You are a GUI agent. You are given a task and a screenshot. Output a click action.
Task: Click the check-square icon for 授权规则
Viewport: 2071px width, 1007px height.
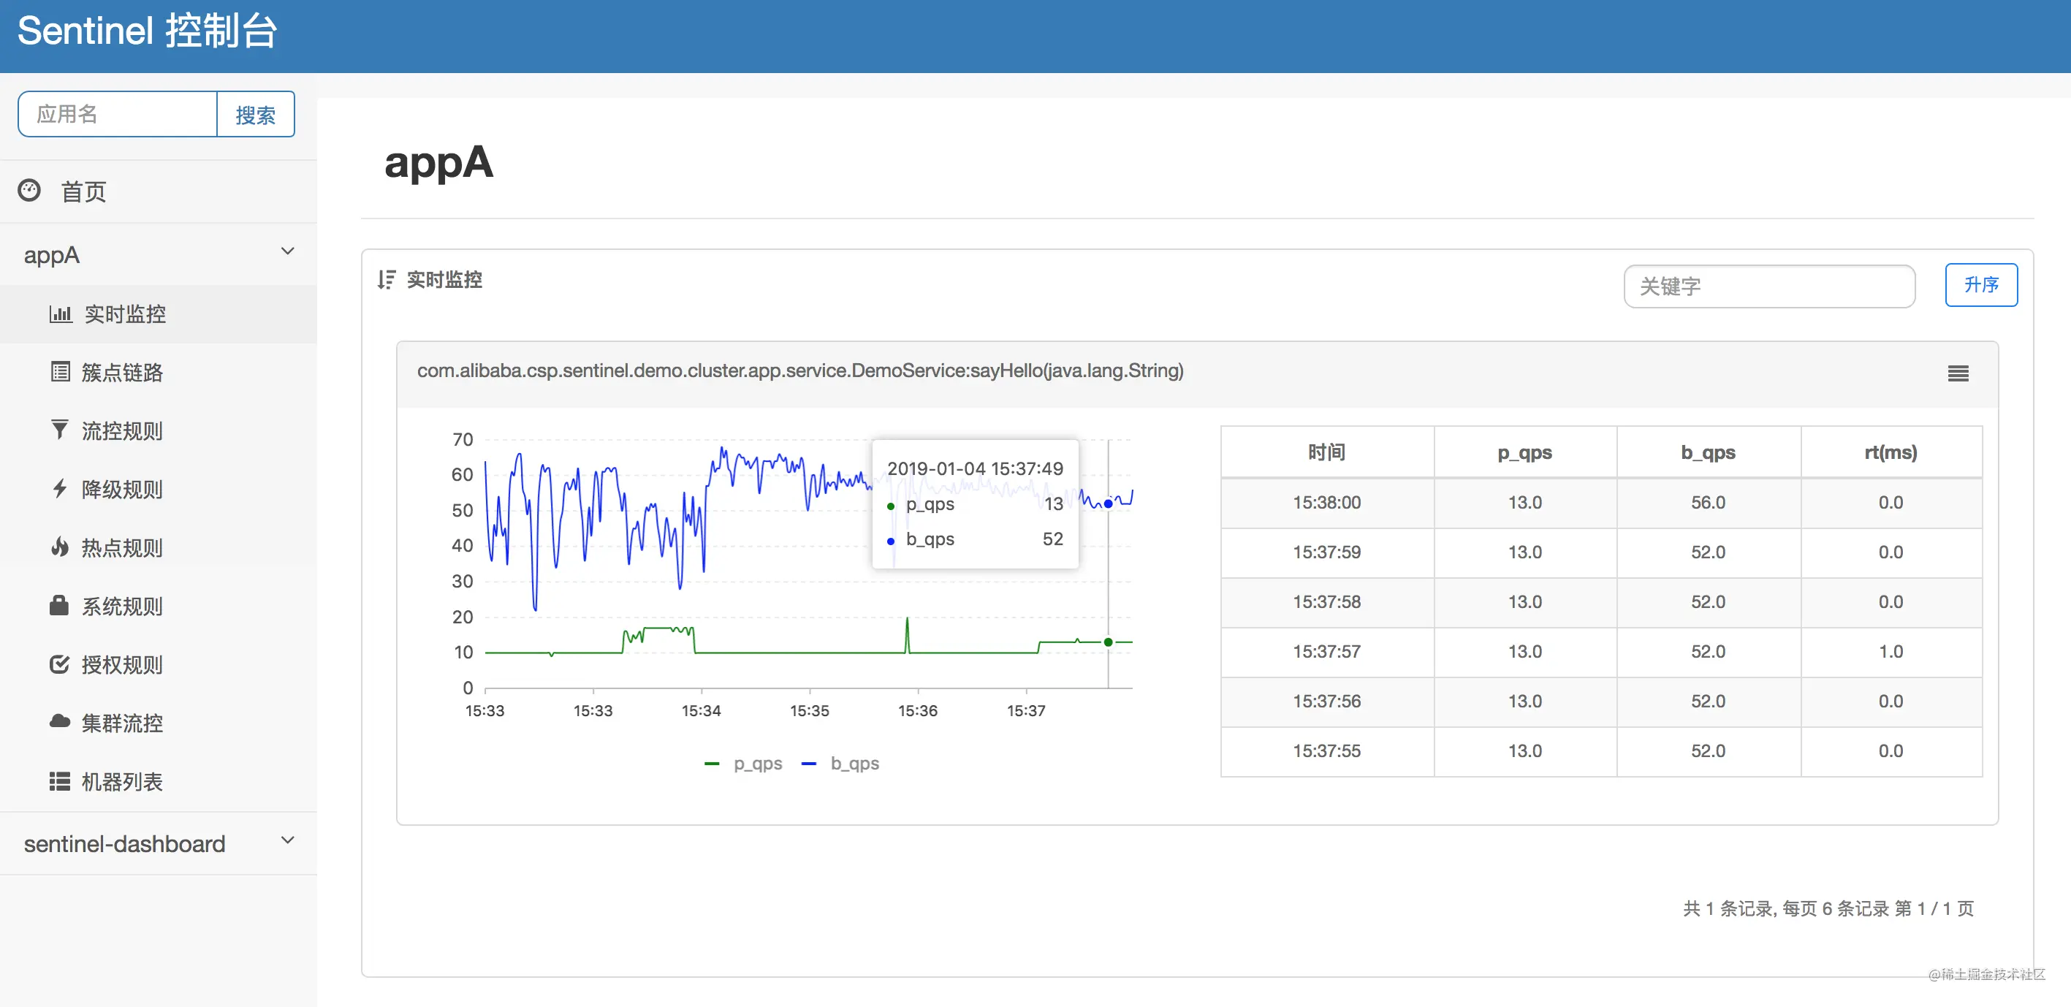[59, 664]
